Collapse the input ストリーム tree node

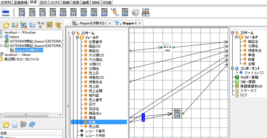click(x=73, y=33)
